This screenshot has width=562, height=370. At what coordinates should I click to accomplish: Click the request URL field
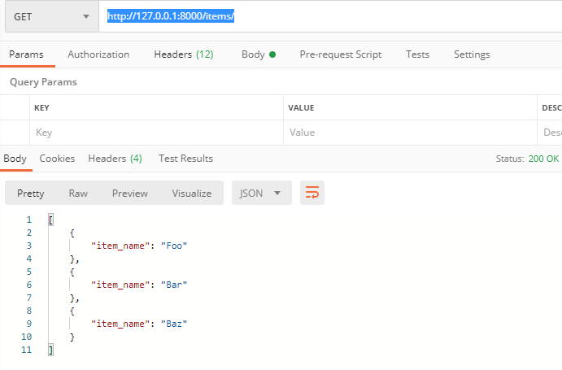pos(325,16)
